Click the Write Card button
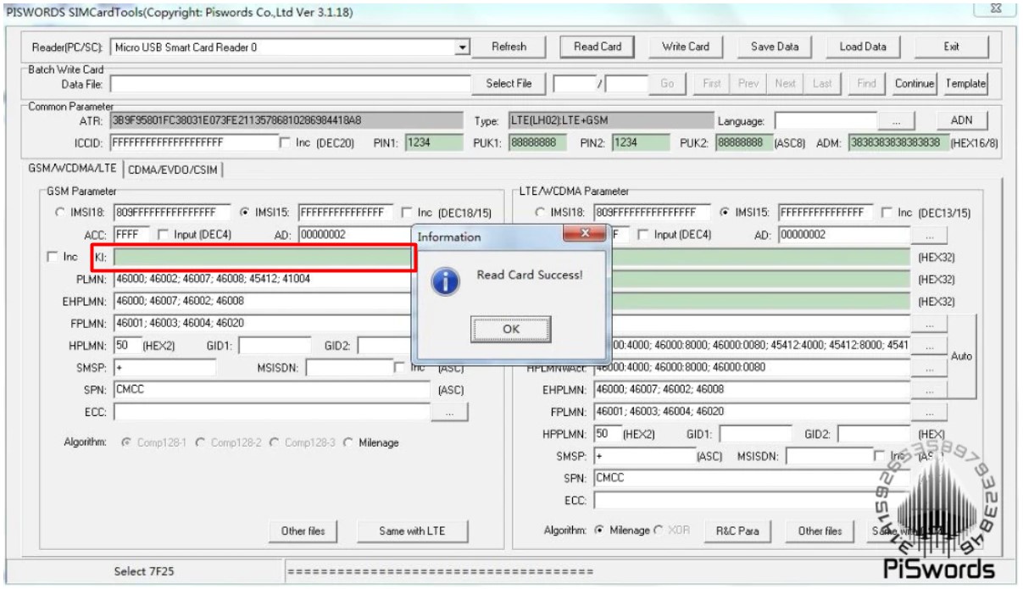 685,47
